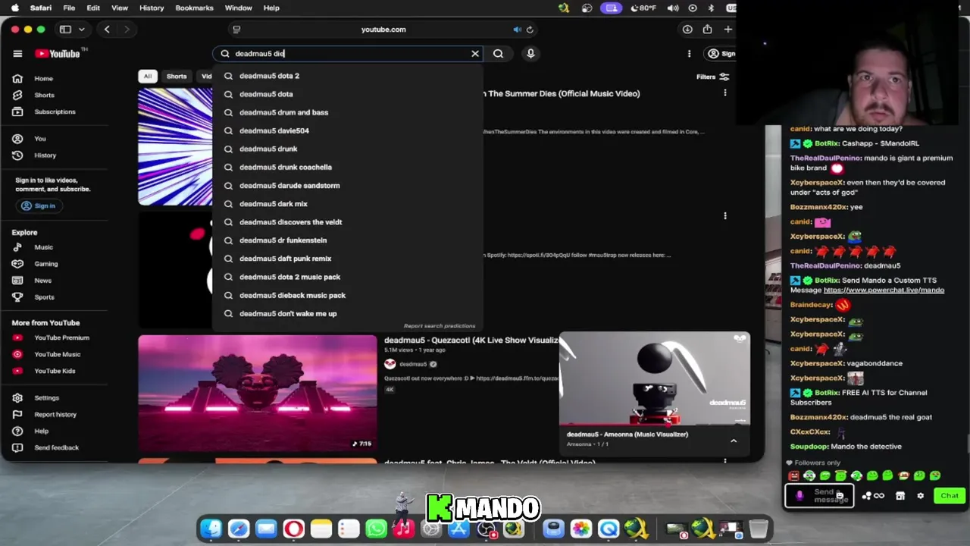Open Safari downloads button
This screenshot has width=970, height=546.
click(687, 30)
